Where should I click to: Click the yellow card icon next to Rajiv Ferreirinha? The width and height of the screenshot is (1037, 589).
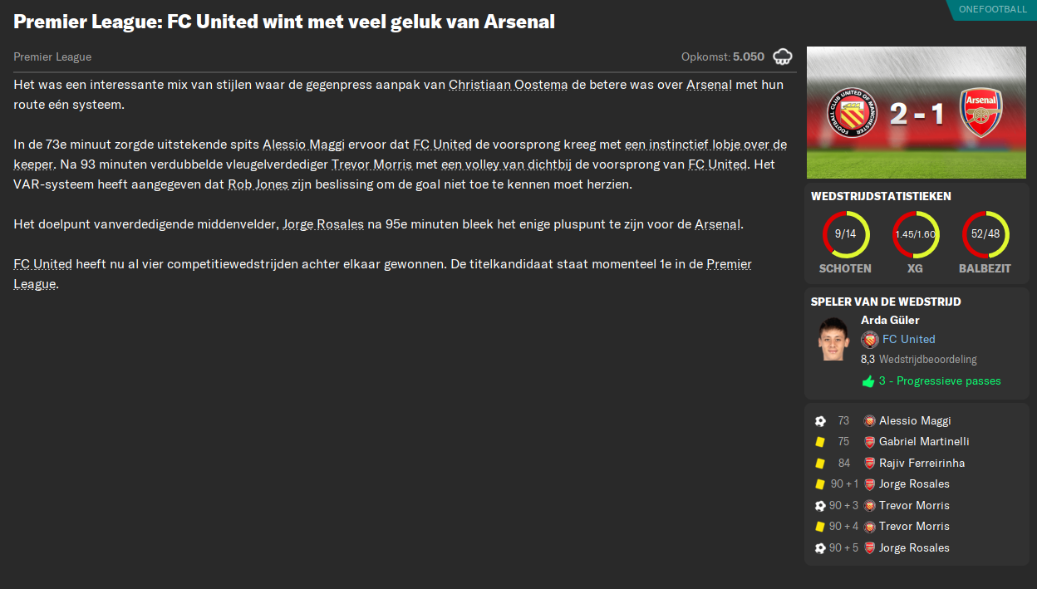(x=820, y=463)
